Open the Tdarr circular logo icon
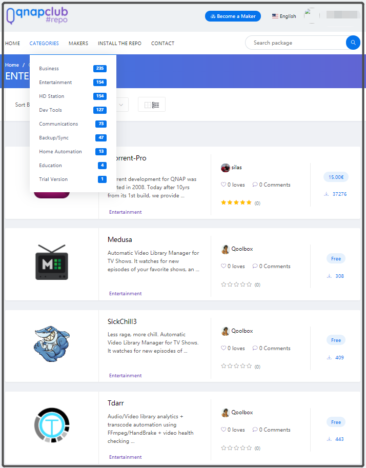The image size is (366, 468). click(52, 425)
